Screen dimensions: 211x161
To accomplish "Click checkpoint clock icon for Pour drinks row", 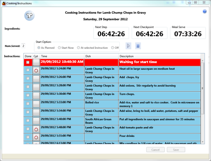I will coord(36,137).
